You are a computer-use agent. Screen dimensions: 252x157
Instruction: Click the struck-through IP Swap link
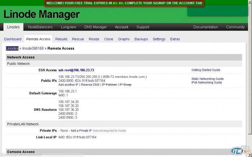coord(125,85)
